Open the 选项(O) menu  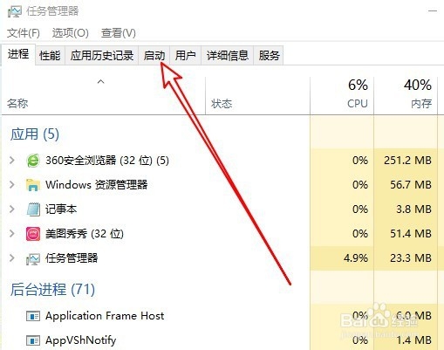(71, 33)
